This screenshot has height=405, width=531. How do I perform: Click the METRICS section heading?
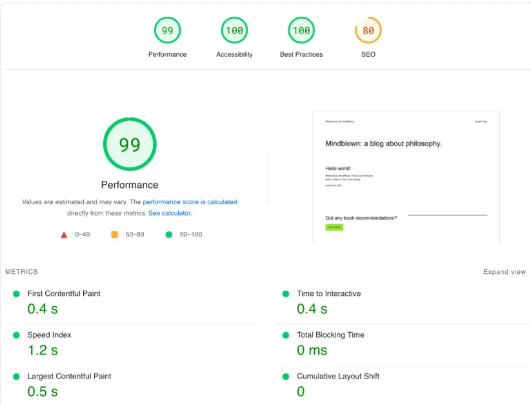pos(21,272)
